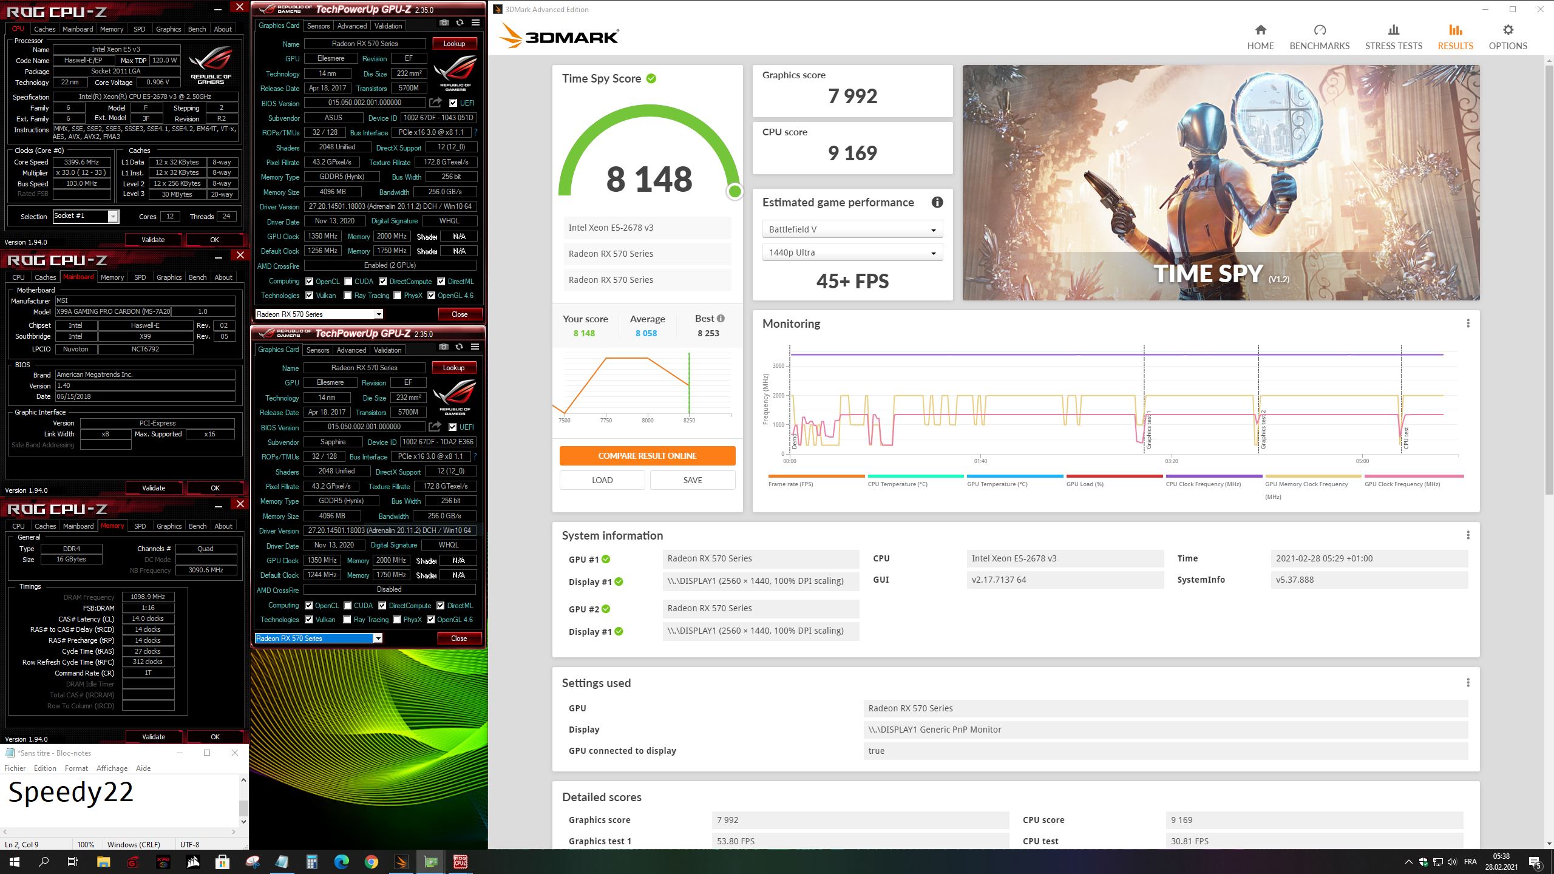This screenshot has width=1554, height=874.
Task: Open the 3DMark OPTIONS gear
Action: (x=1507, y=37)
